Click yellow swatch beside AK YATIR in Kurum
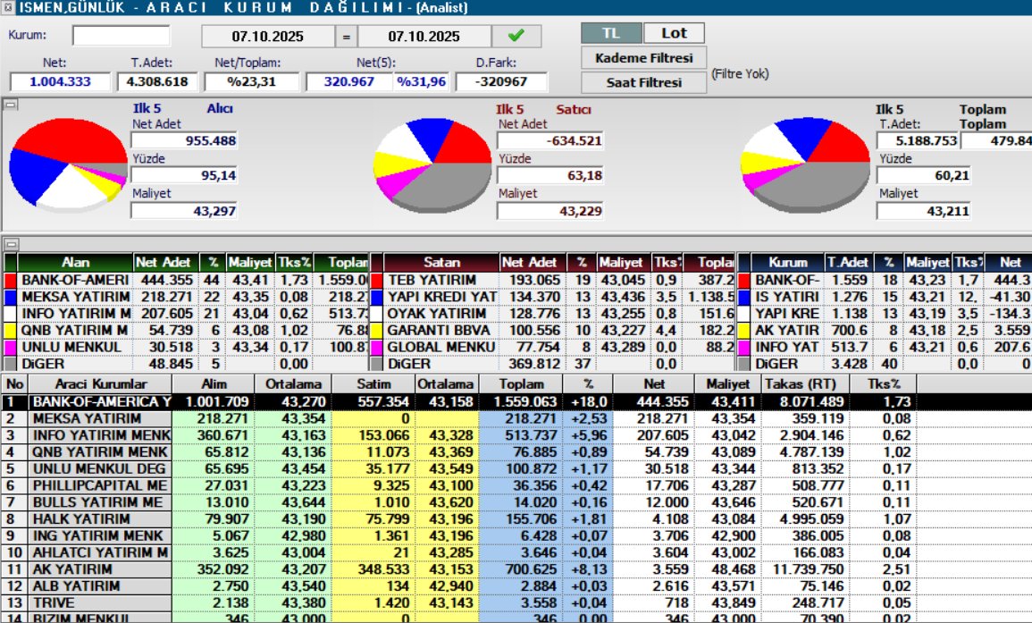 point(744,330)
